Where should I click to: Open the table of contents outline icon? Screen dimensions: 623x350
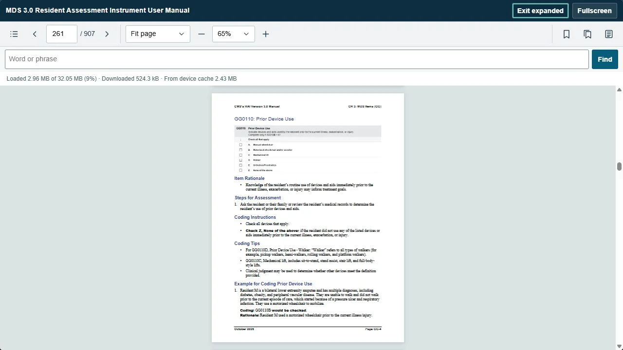[x=14, y=34]
